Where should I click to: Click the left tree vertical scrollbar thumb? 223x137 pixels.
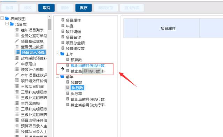tap(49, 24)
